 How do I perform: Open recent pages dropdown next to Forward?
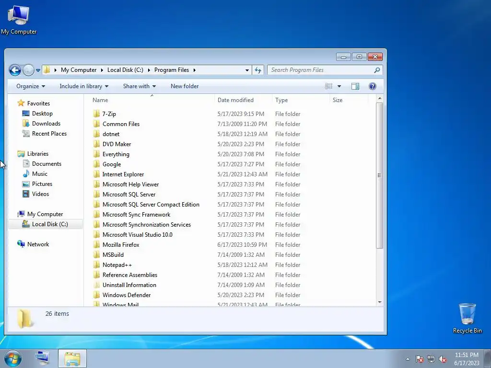(38, 70)
